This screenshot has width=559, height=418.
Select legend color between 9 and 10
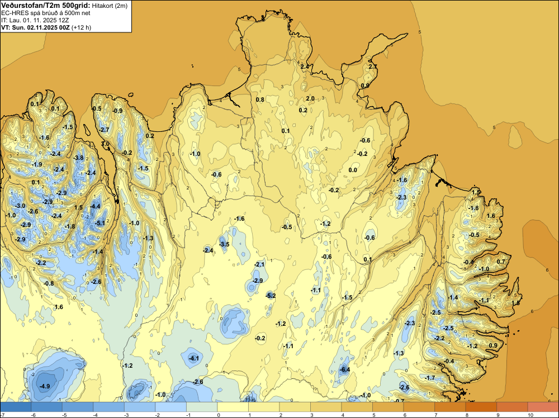512,407
